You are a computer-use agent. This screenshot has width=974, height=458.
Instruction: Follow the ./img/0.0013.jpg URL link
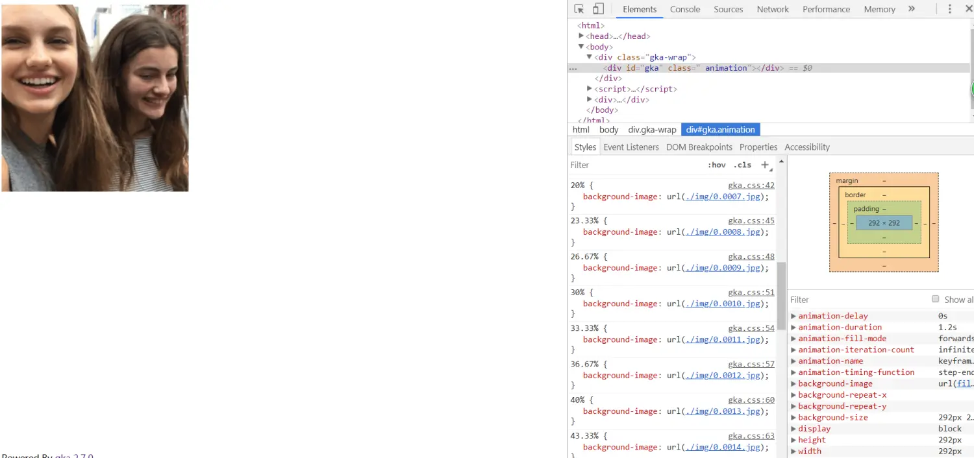click(x=723, y=411)
